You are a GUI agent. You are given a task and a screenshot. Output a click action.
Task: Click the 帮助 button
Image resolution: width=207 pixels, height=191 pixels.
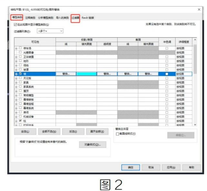point(191,167)
